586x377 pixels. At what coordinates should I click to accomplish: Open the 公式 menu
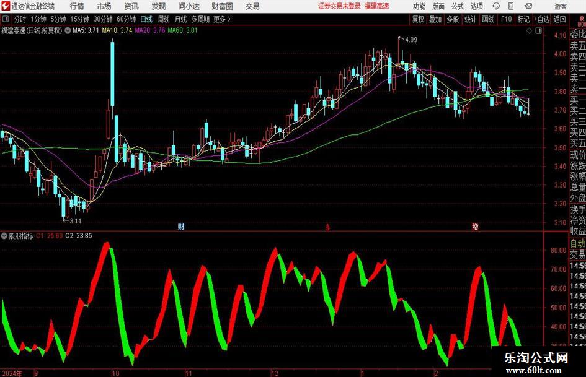pyautogui.click(x=458, y=6)
